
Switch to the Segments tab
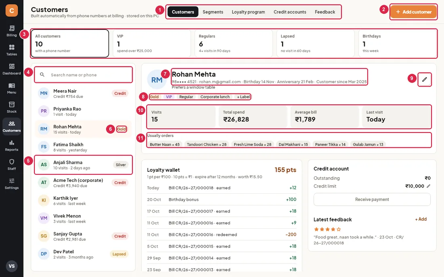(213, 12)
